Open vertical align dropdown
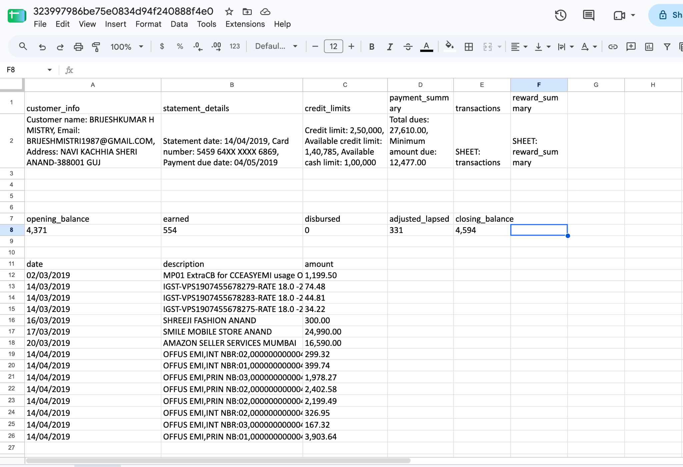 (x=542, y=47)
